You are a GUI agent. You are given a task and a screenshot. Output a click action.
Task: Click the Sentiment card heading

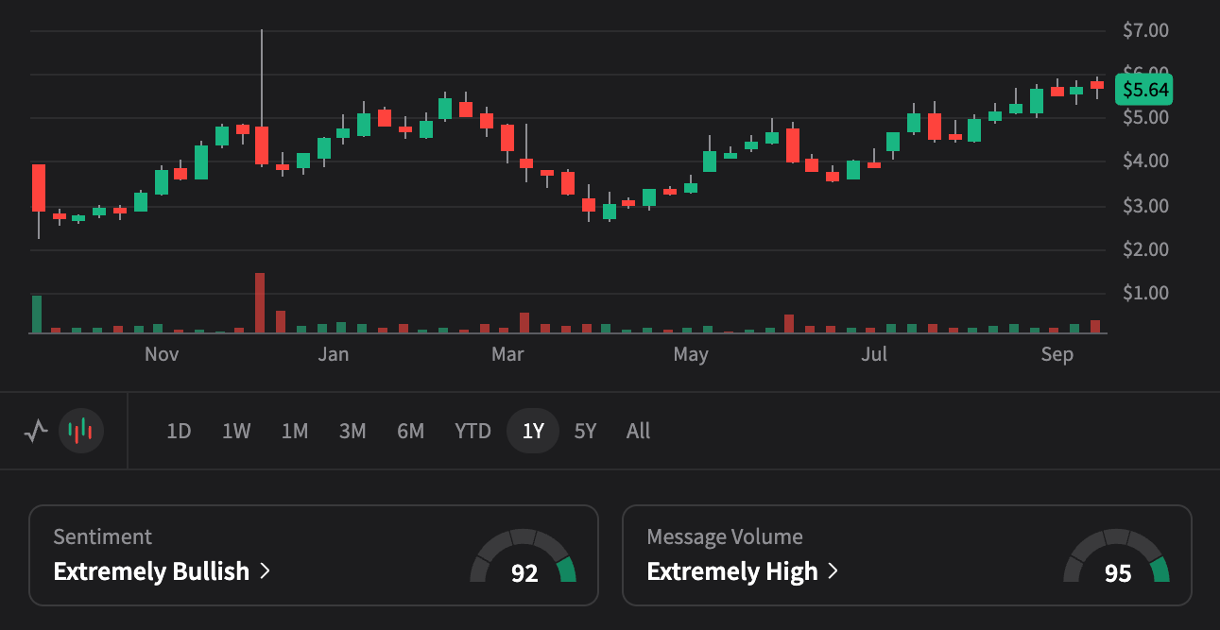pyautogui.click(x=103, y=536)
